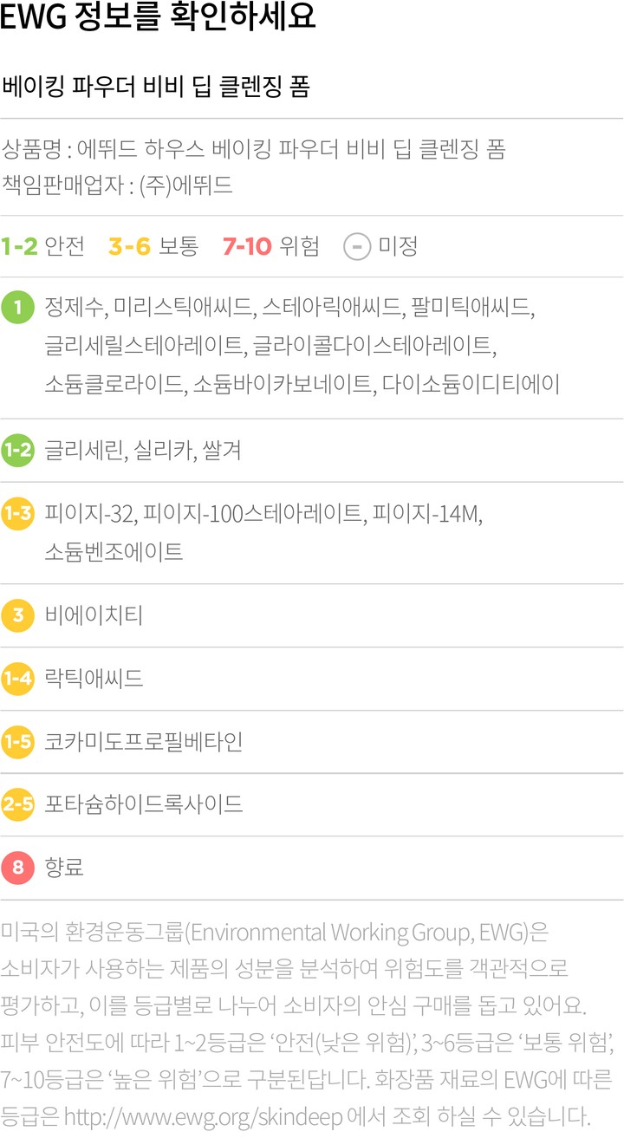Viewport: 624px width, 1138px height.
Task: Click the red grade 8 badge
Action: coord(17,868)
